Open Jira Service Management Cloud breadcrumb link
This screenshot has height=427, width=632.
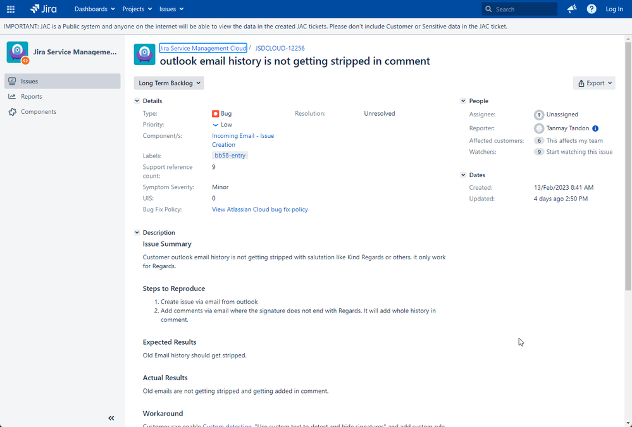202,48
